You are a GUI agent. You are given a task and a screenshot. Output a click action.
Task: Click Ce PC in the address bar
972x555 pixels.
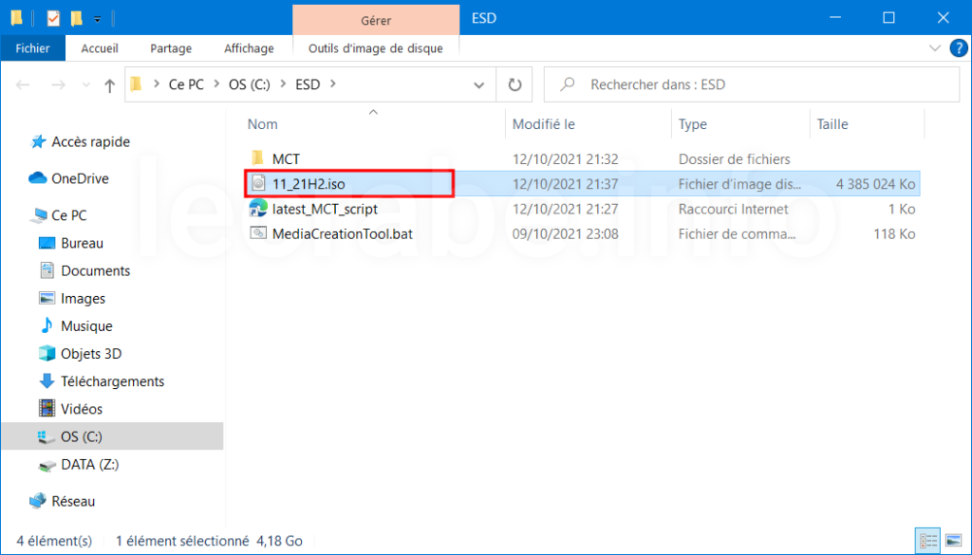tap(187, 84)
